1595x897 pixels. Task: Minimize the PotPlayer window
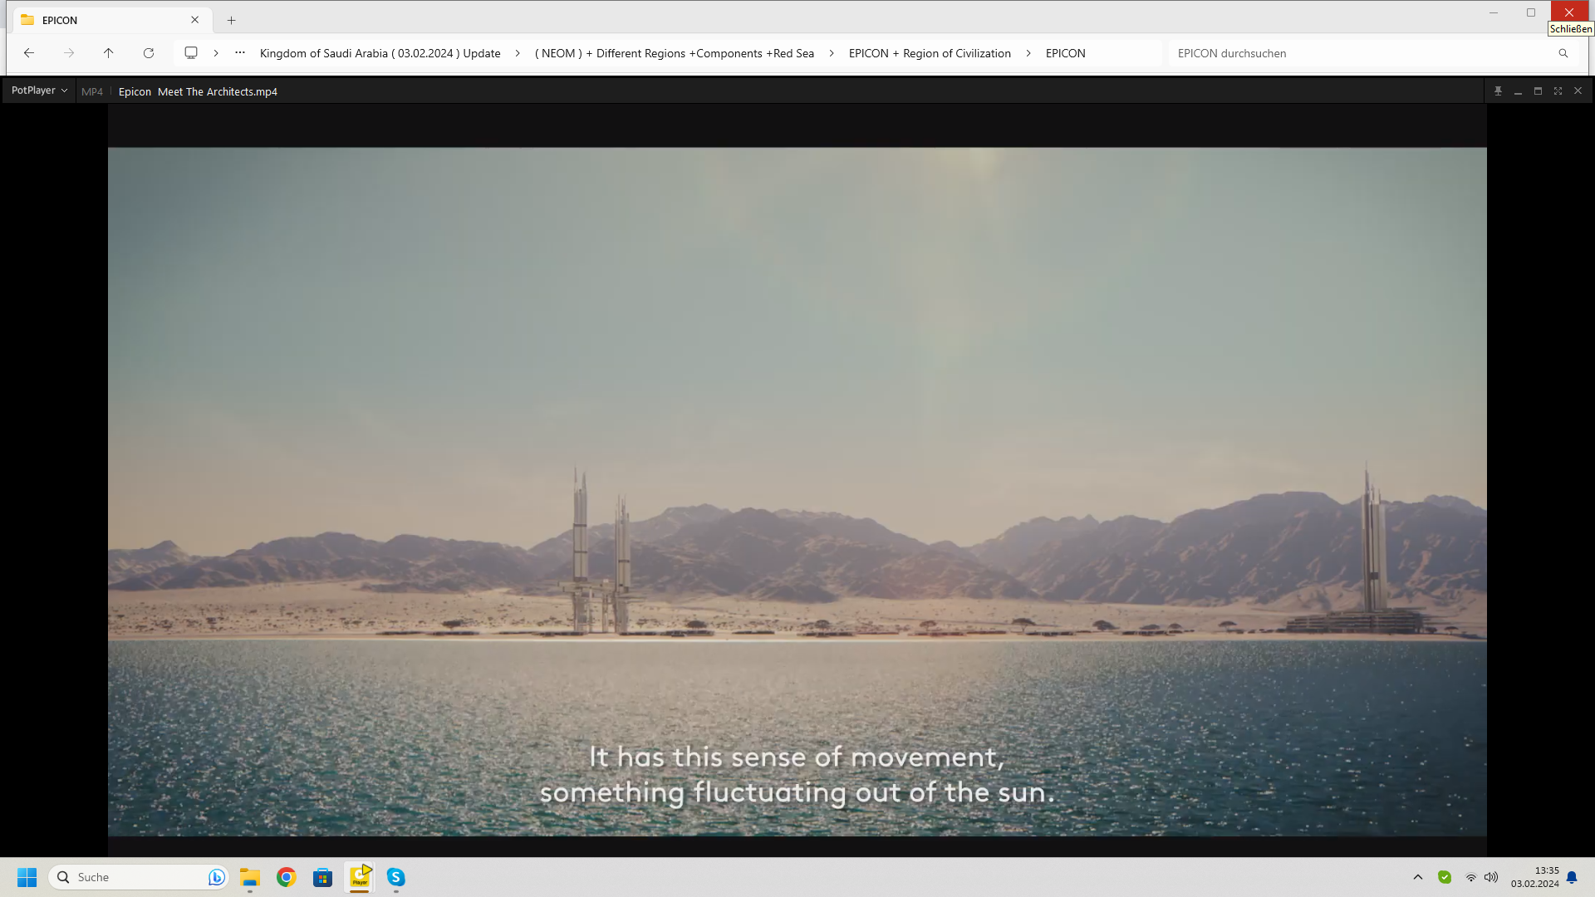click(x=1518, y=91)
